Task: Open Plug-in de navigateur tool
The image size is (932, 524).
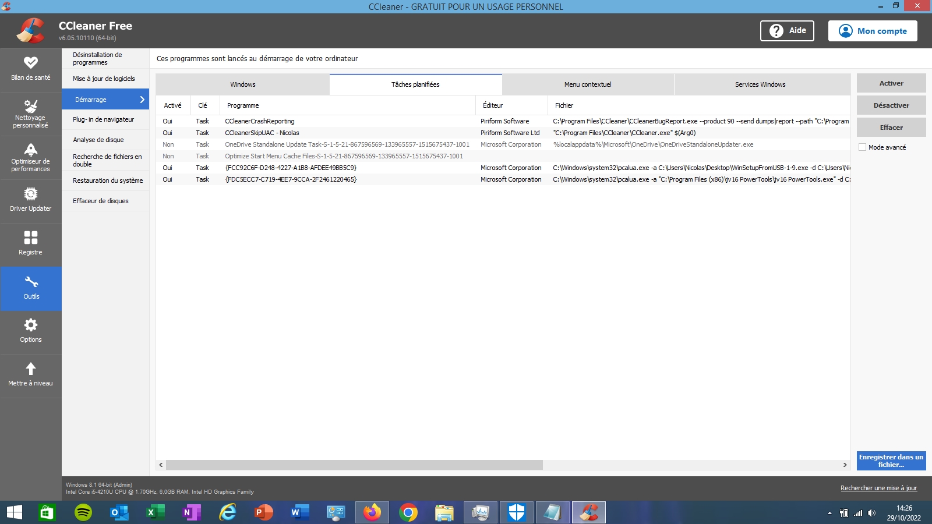Action: [x=105, y=119]
